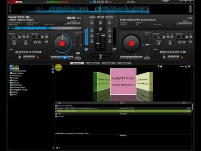
Task: Open the Recently Added list
Action: (18, 87)
